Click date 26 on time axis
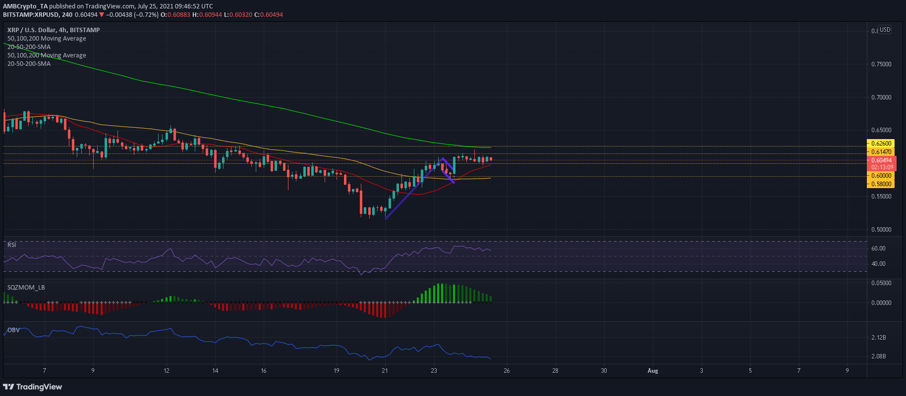 click(x=507, y=371)
